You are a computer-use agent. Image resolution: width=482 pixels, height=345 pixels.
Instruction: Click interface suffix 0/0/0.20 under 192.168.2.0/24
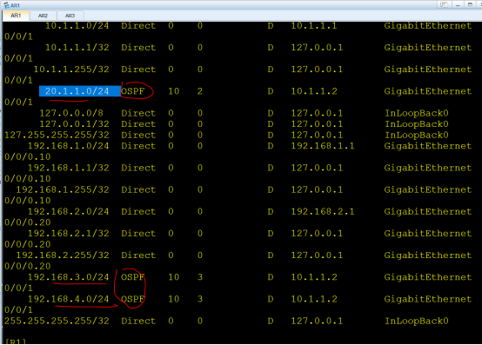[x=27, y=222]
